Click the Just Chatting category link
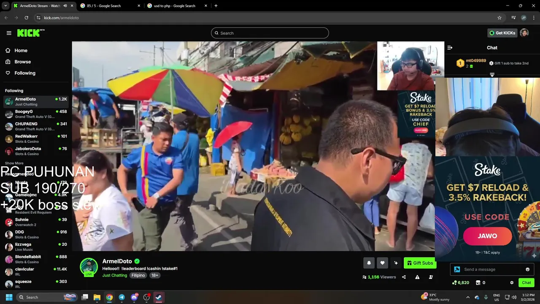The height and width of the screenshot is (304, 540). 114,275
